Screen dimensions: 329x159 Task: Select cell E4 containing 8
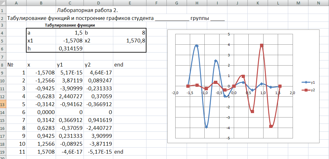point(129,33)
